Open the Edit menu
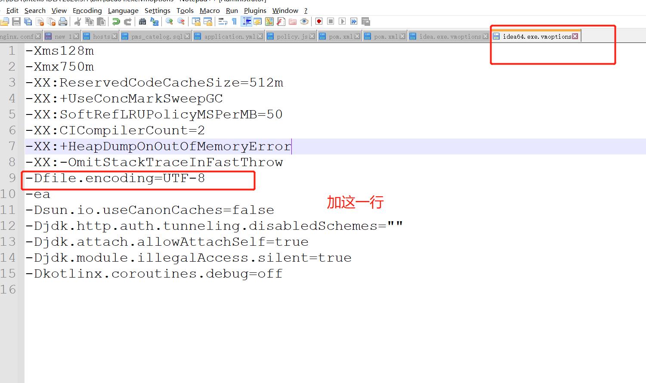Image resolution: width=646 pixels, height=383 pixels. (12, 10)
